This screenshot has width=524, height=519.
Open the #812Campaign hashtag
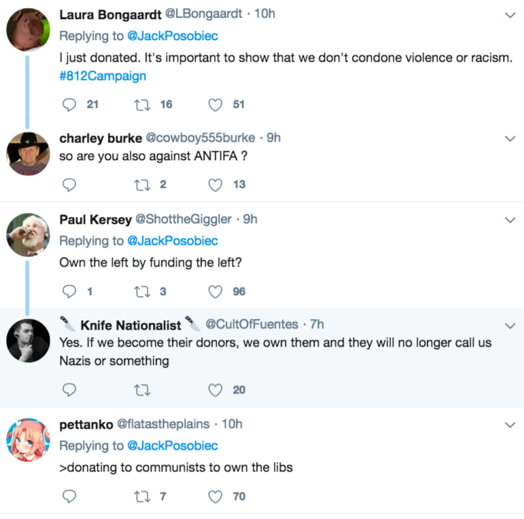pyautogui.click(x=103, y=76)
